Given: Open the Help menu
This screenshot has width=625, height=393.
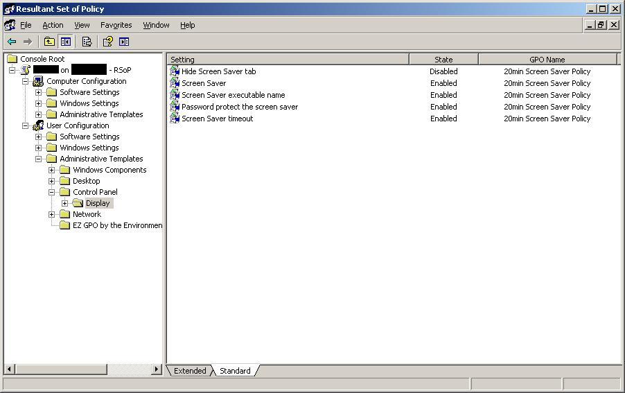Looking at the screenshot, I should (187, 25).
